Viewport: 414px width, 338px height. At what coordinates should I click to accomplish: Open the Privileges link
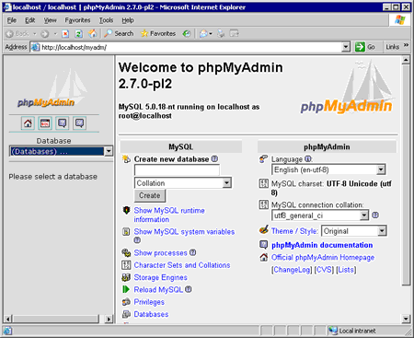(149, 302)
